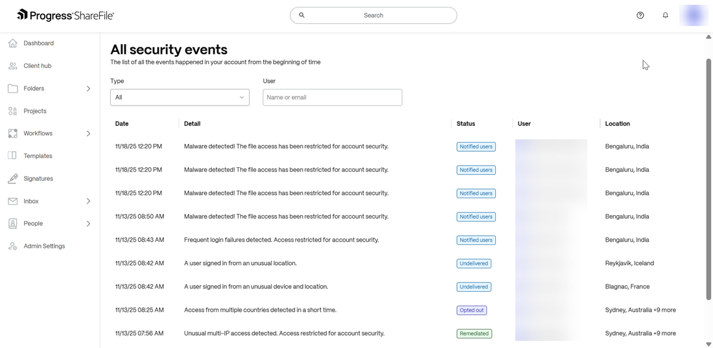Open the blurred user profile avatar

[x=694, y=15]
